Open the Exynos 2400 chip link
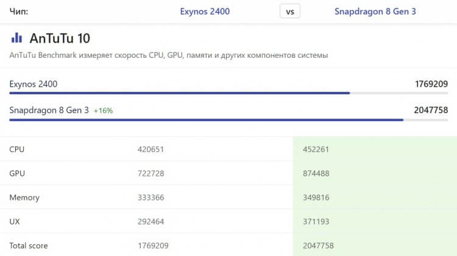This screenshot has height=256, width=457. (205, 12)
